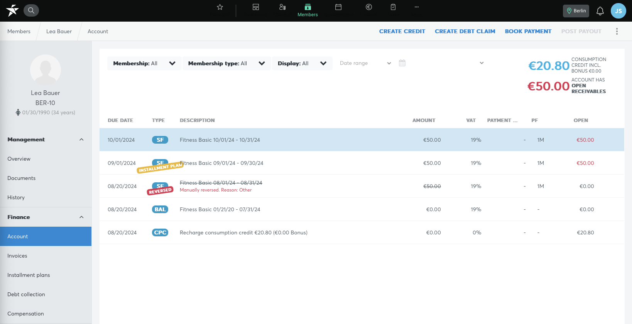The width and height of the screenshot is (632, 324).
Task: Click the 09/01/2024 due date cell
Action: point(122,163)
